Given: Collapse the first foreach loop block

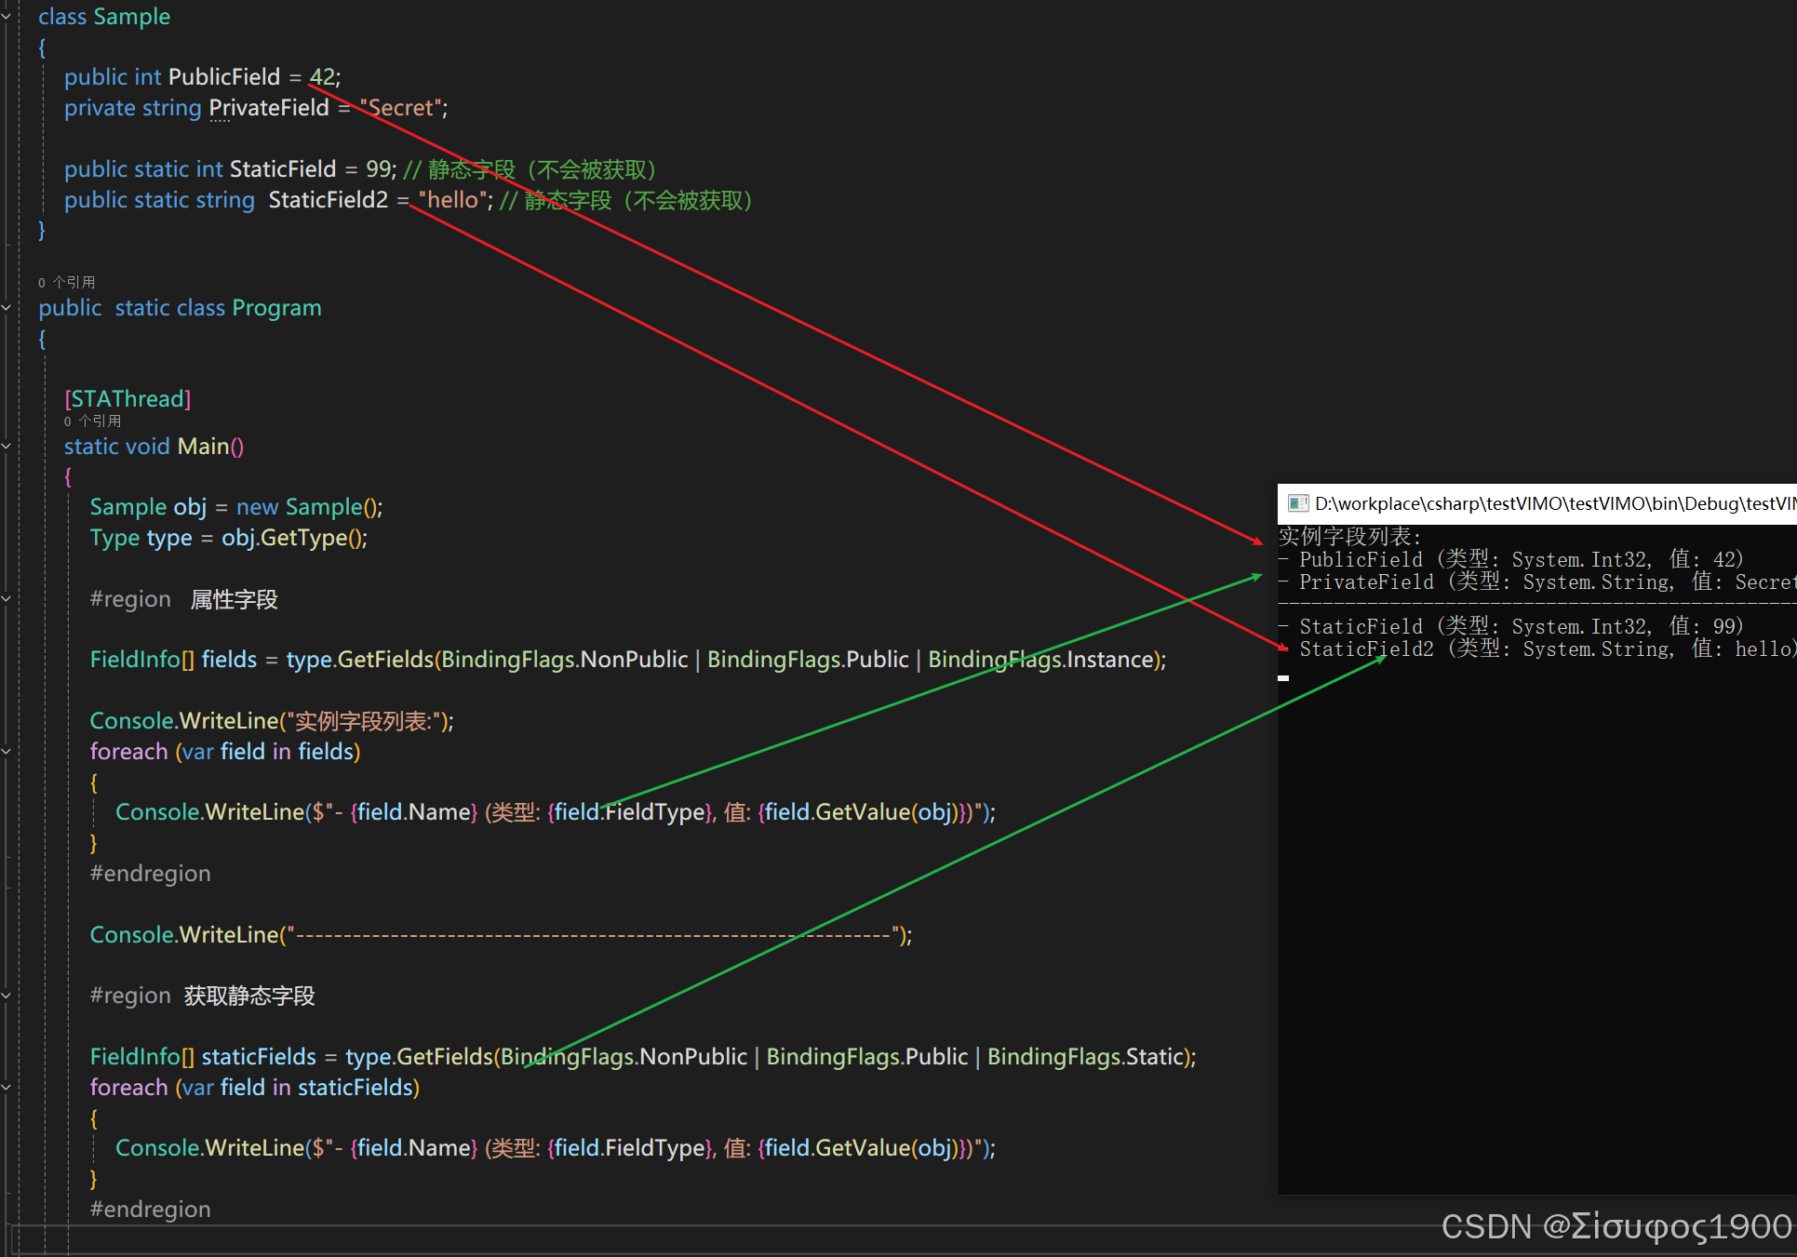Looking at the screenshot, I should coord(7,752).
